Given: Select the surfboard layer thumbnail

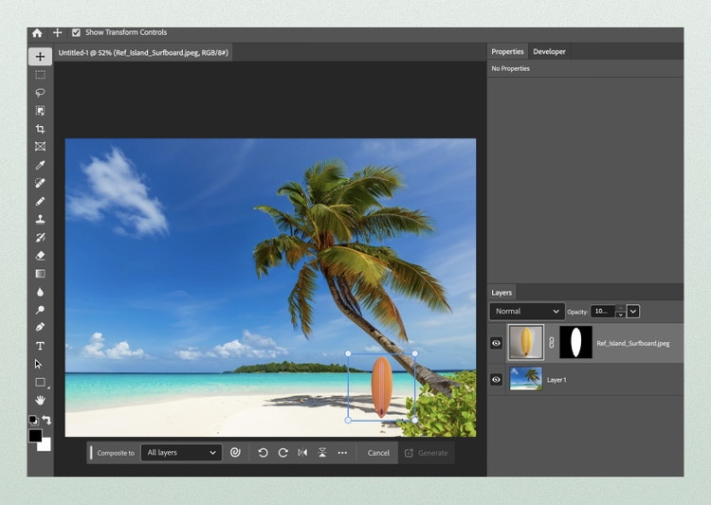Looking at the screenshot, I should coord(525,343).
